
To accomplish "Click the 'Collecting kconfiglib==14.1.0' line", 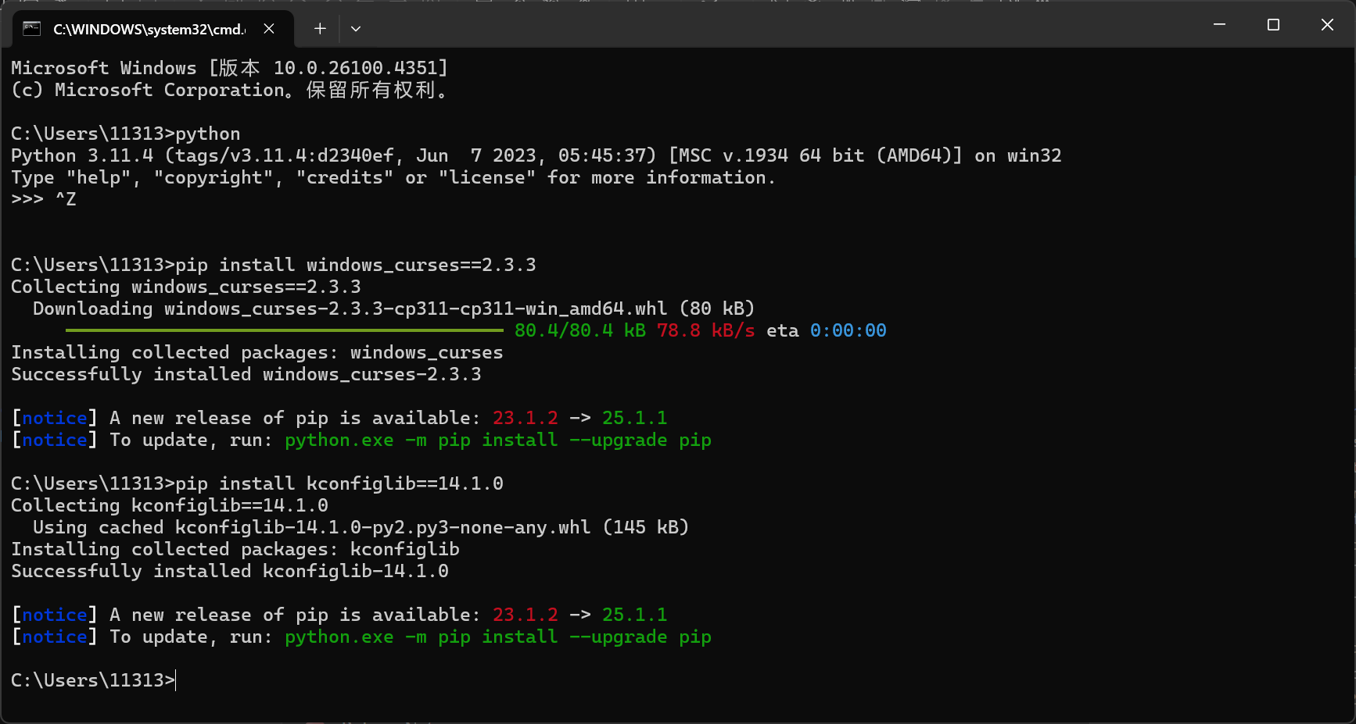I will [x=170, y=505].
